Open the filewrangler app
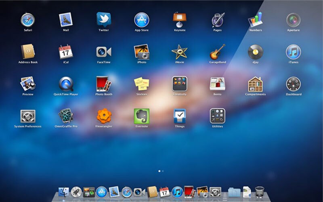Viewport: 323px width, 202px height. point(104,116)
